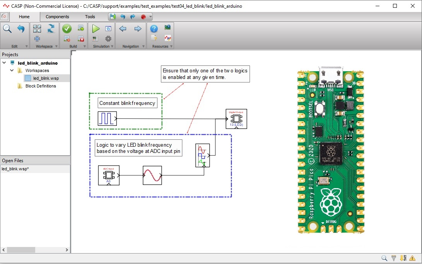Viewport: 422px width, 264px height.
Task: Click the red record circle in quick access bar
Action: pos(143,17)
